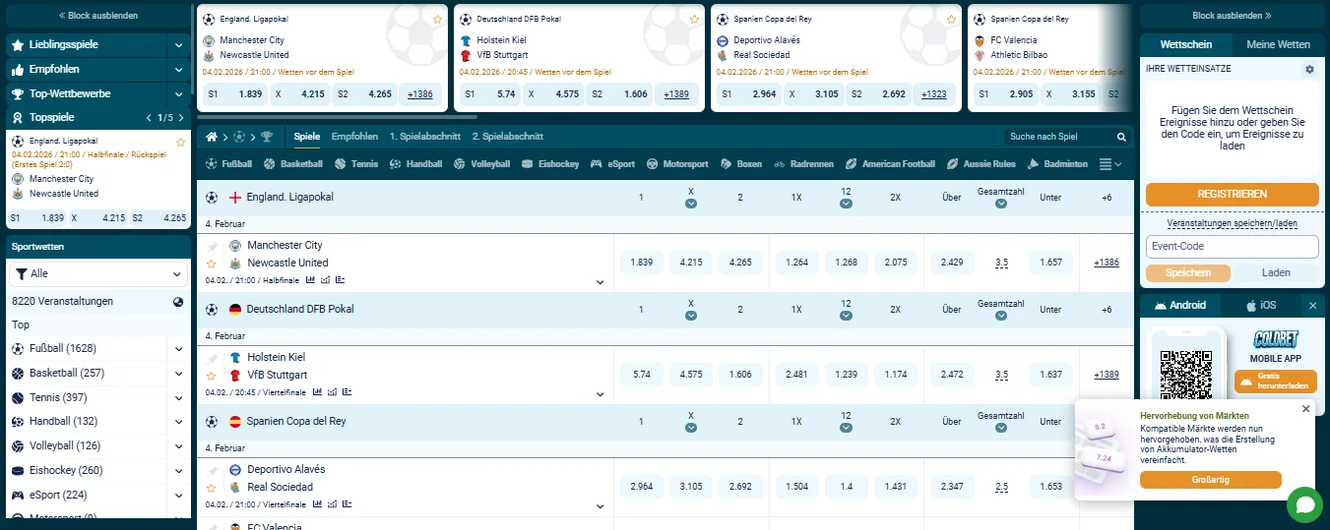Select Motorsport in the sports bar
Image resolution: width=1330 pixels, height=530 pixels.
(677, 164)
